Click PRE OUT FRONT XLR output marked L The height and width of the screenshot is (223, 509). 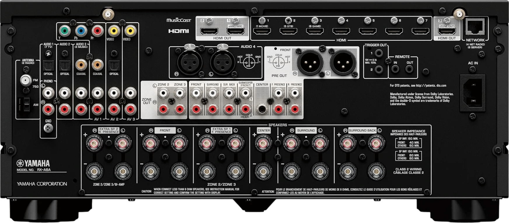[x=343, y=62]
